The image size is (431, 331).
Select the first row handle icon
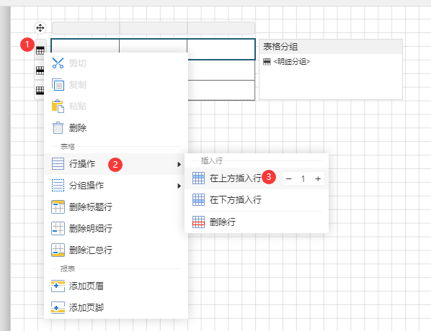point(40,50)
